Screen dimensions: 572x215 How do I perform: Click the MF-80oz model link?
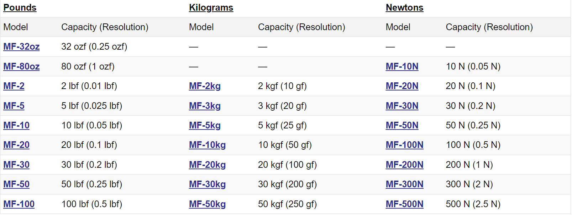21,66
